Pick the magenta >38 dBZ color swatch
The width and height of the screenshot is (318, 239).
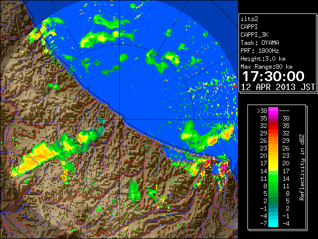273,111
